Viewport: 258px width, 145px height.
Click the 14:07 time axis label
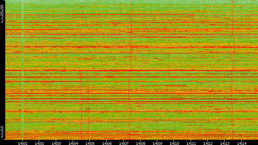(x=124, y=143)
